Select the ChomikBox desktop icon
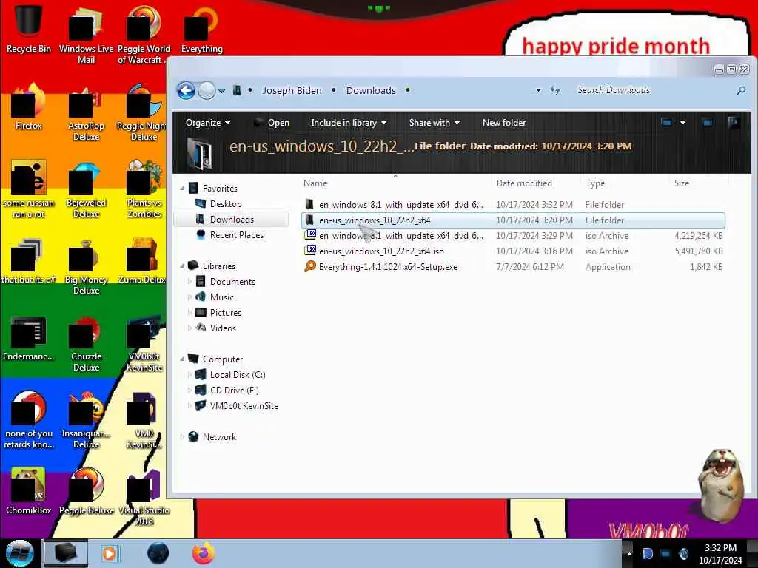Viewport: 758px width, 568px height. coord(28,491)
